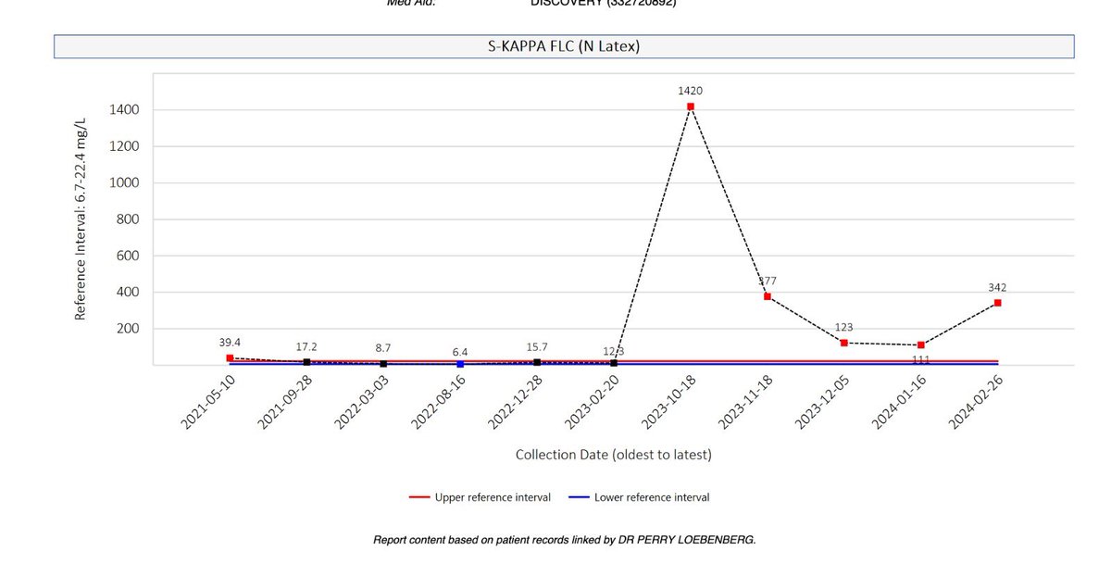Image resolution: width=1111 pixels, height=576 pixels.
Task: Click the 2023-12-05 date label
Action: 822,403
